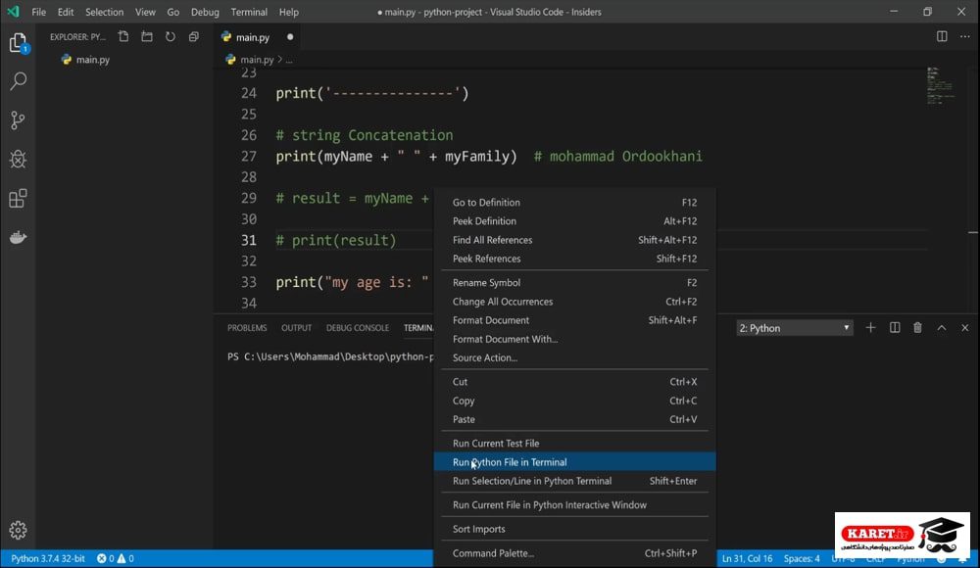Screen dimensions: 980x568
Task: Select Format Document With...
Action: point(574,339)
